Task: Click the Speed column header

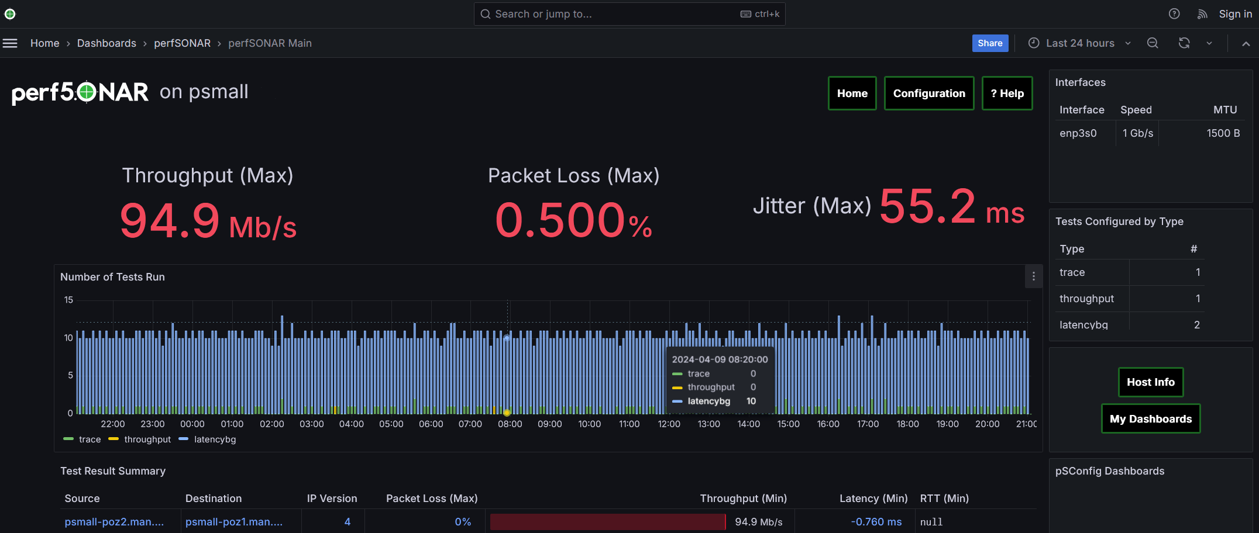Action: coord(1136,110)
